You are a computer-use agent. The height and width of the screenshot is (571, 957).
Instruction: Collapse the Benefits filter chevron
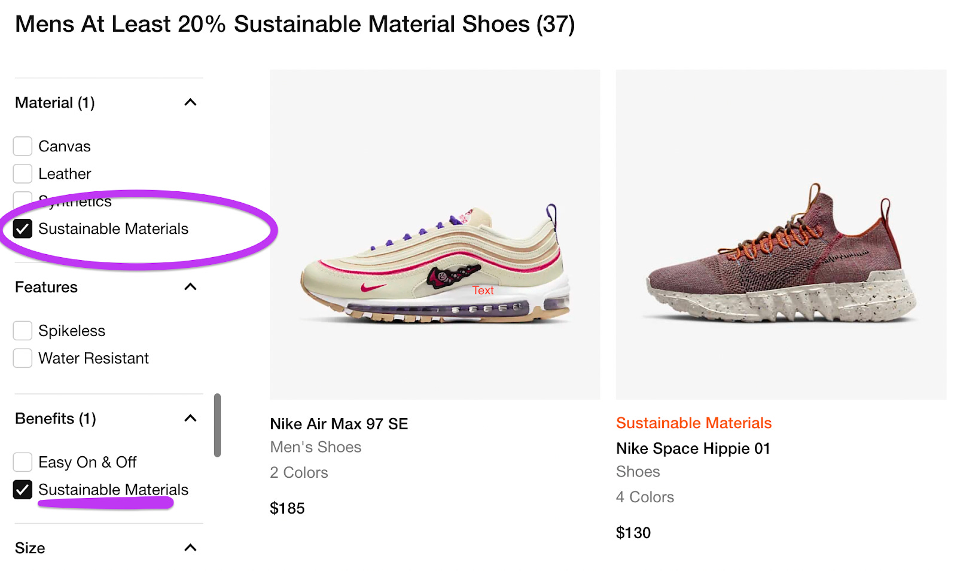coord(190,418)
